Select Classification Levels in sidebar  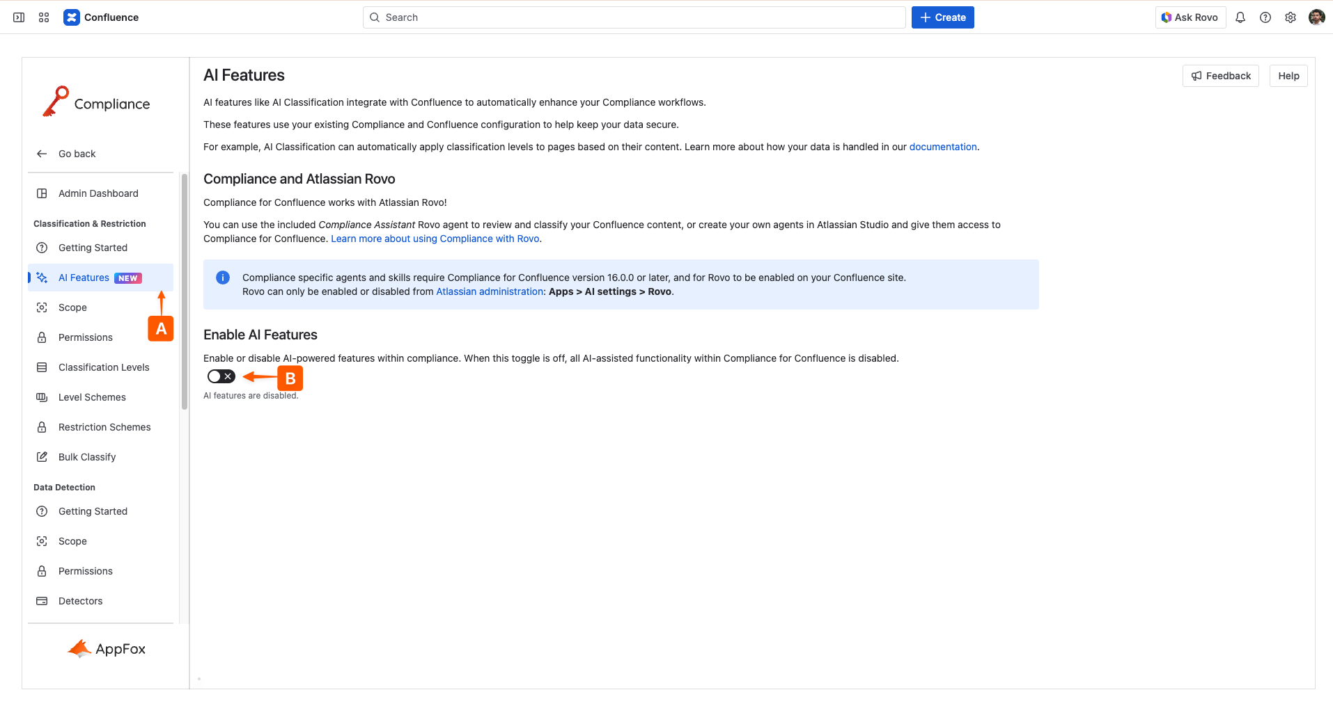[104, 367]
